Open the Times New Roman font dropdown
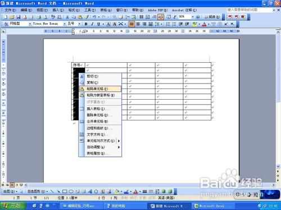The height and width of the screenshot is (210, 281). click(x=65, y=24)
